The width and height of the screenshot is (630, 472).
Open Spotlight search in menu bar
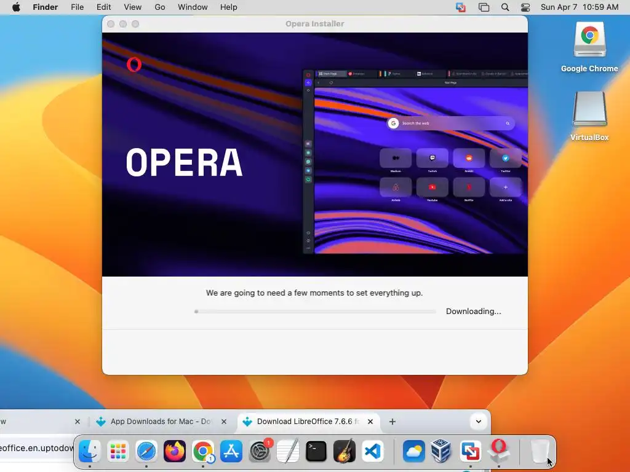click(x=505, y=7)
